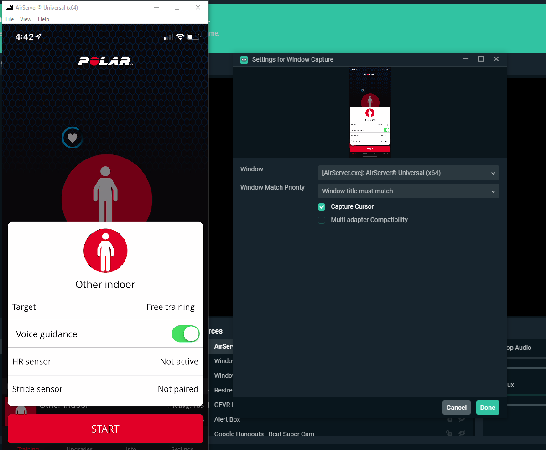Click Done to save capture settings

tap(488, 408)
